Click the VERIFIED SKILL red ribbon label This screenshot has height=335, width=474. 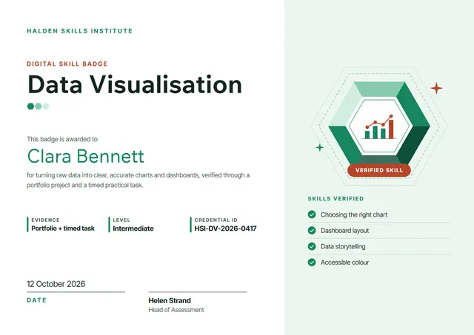(x=379, y=170)
